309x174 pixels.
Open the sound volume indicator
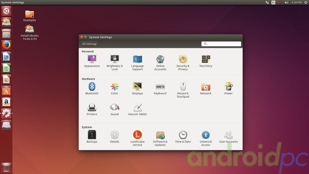[x=286, y=2]
